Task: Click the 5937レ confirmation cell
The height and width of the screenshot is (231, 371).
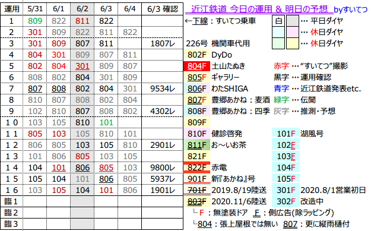Action: (x=162, y=179)
